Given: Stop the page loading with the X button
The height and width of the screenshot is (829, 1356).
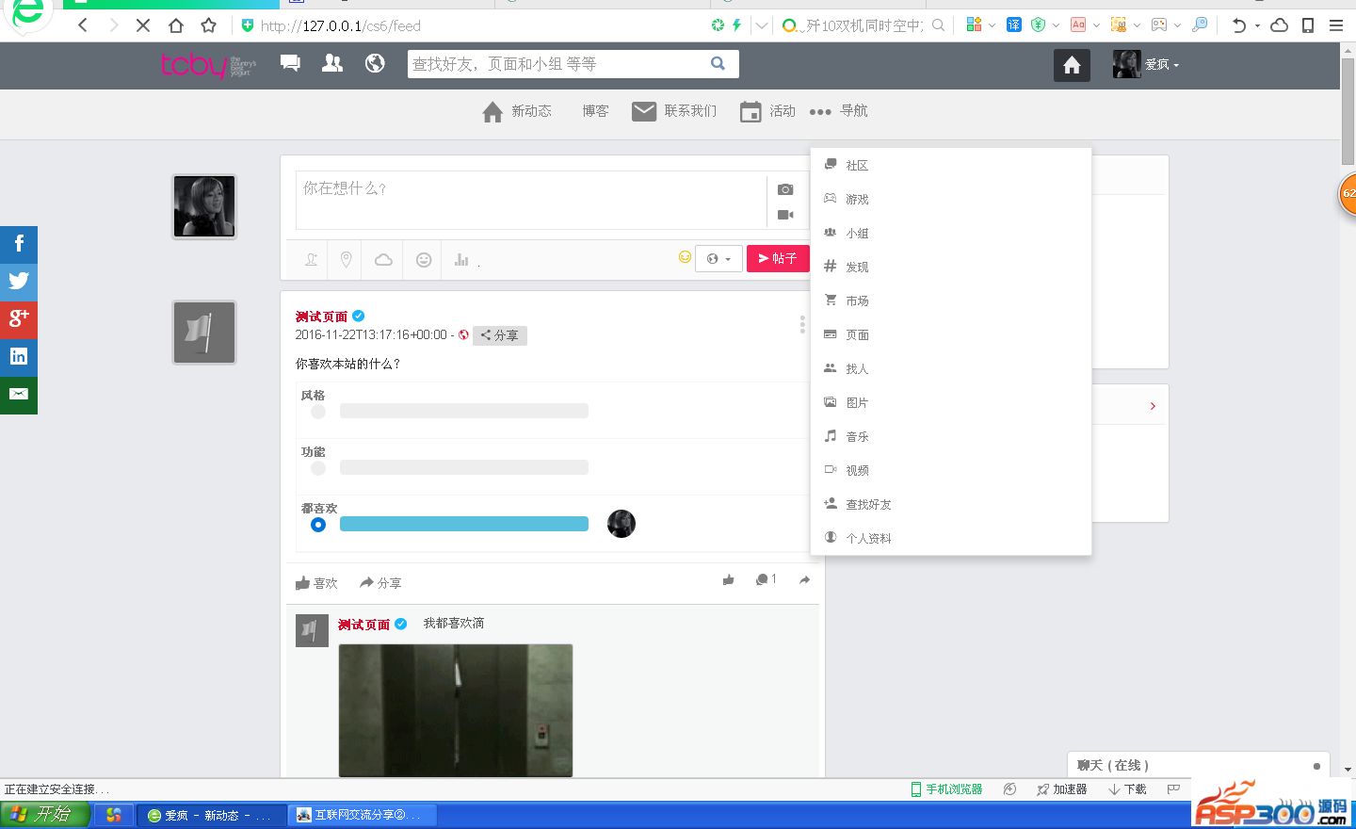Looking at the screenshot, I should [x=143, y=25].
